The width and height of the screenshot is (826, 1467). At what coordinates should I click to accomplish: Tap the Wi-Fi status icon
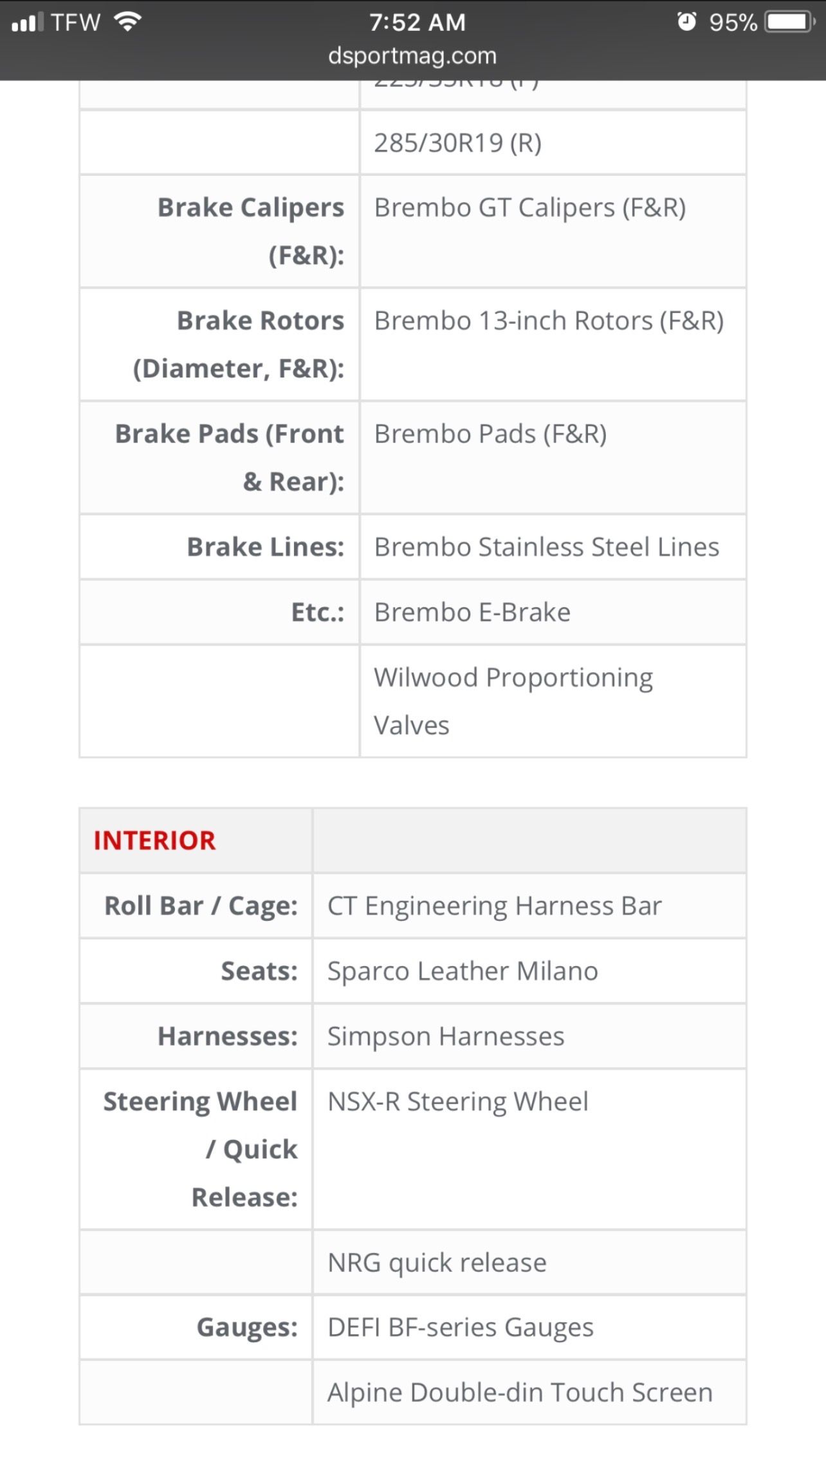point(128,22)
